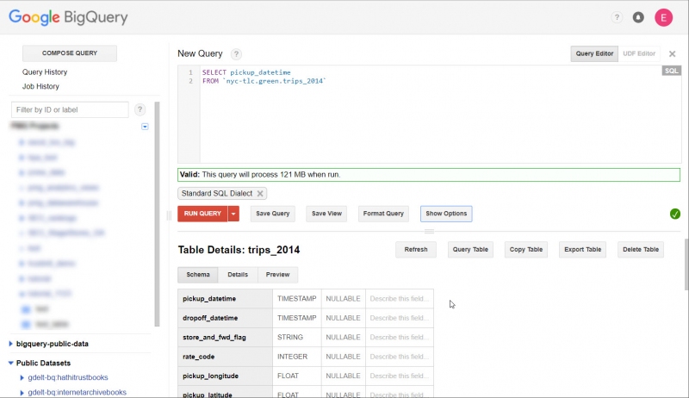Select the Preview tab
The width and height of the screenshot is (689, 398).
coord(277,275)
